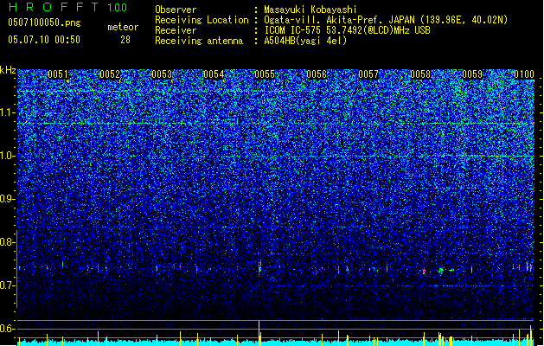Click the date stamp 05.07.10 00:50
Image resolution: width=544 pixels, height=346 pixels.
[x=44, y=40]
